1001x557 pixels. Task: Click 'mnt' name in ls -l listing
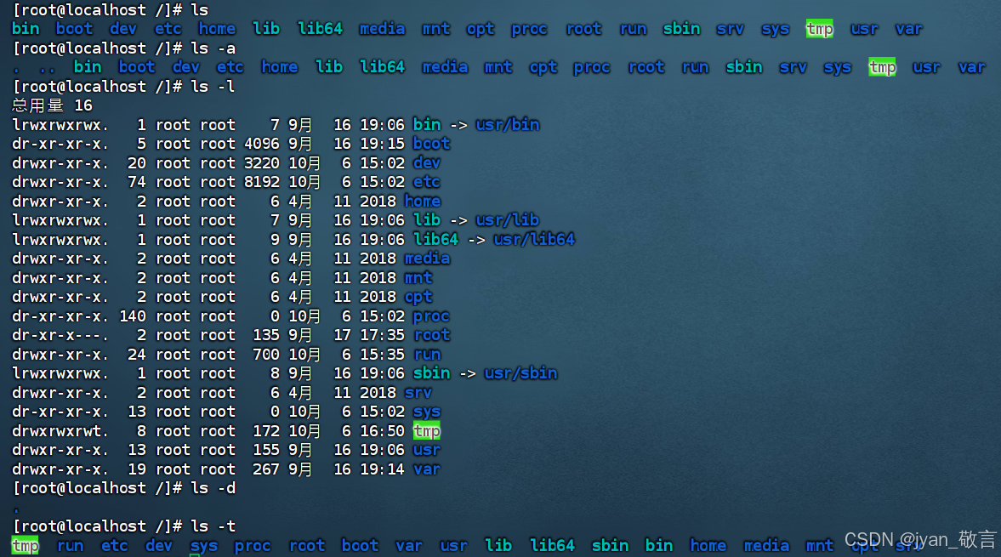(418, 278)
